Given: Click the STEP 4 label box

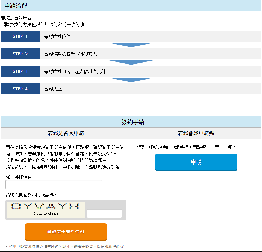Looking at the screenshot, I should (20, 89).
